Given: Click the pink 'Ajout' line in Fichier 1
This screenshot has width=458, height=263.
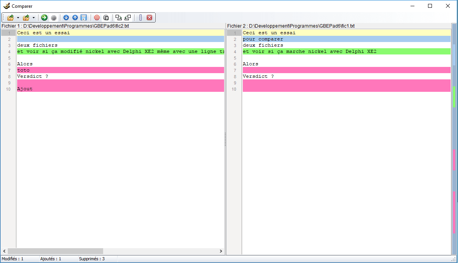Looking at the screenshot, I should (x=120, y=89).
